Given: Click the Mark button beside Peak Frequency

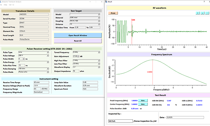Looking at the screenshot, I should click(x=143, y=101).
